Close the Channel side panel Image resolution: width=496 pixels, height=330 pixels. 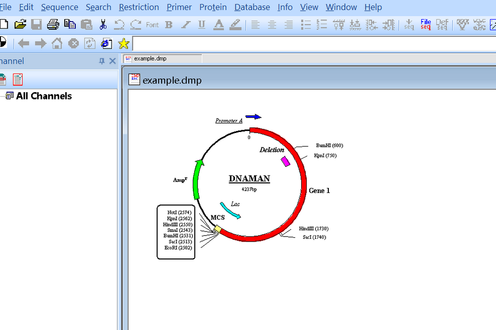(113, 61)
